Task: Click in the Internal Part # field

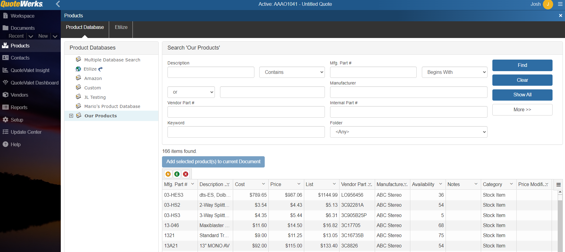Action: (x=408, y=112)
